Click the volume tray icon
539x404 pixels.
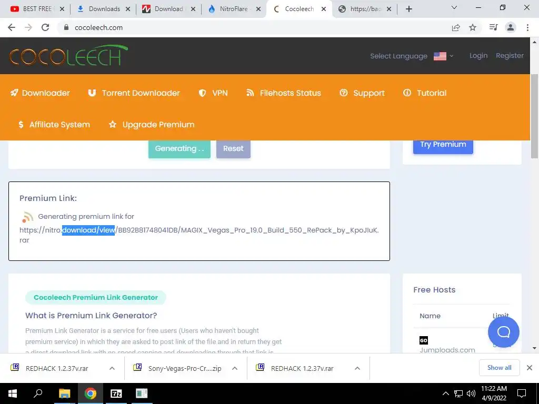[x=471, y=393]
